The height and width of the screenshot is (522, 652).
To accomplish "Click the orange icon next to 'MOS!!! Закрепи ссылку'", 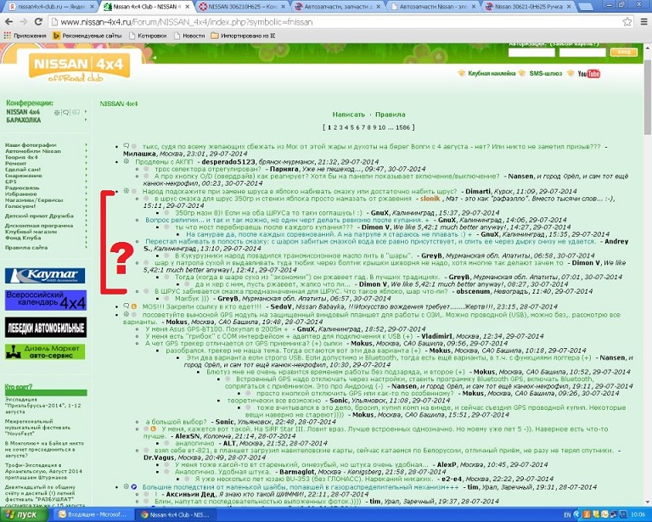I will 134,306.
